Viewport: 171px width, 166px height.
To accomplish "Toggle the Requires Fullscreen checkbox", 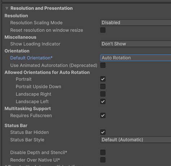I will pos(103,115).
